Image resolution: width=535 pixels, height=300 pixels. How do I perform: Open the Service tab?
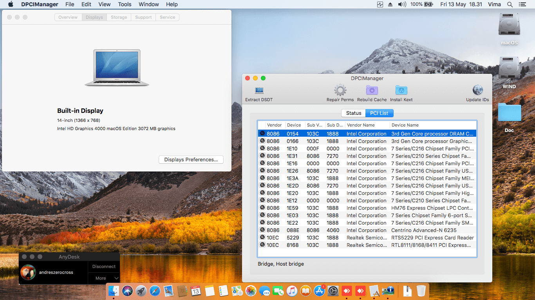click(x=168, y=17)
